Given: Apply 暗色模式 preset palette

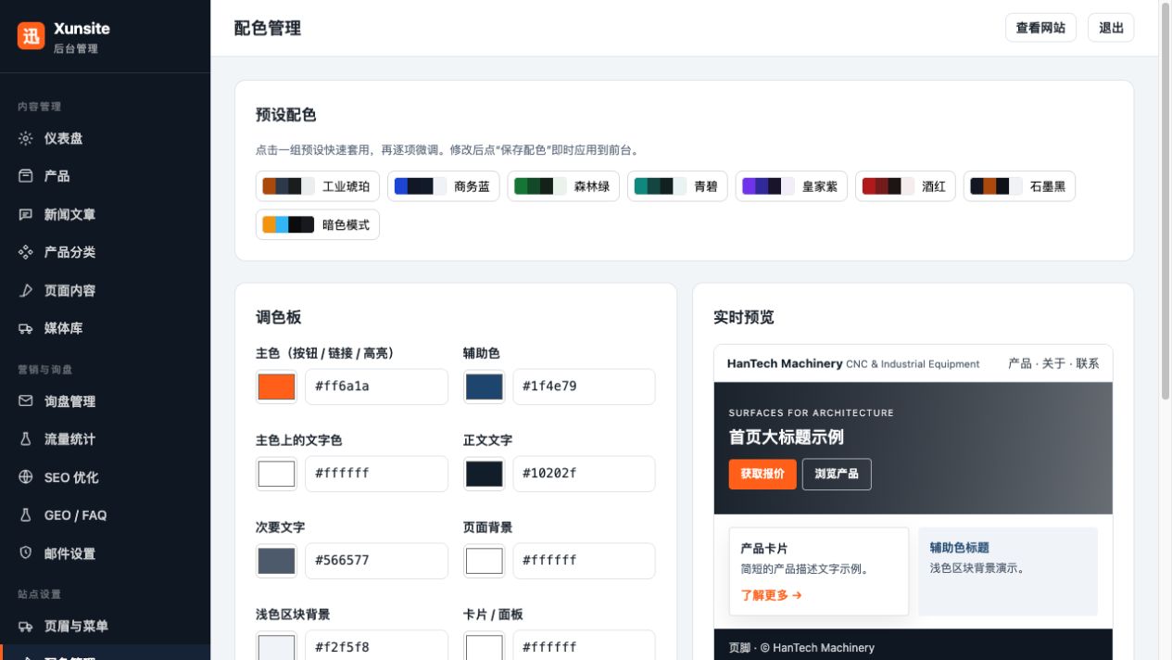Looking at the screenshot, I should pos(317,225).
